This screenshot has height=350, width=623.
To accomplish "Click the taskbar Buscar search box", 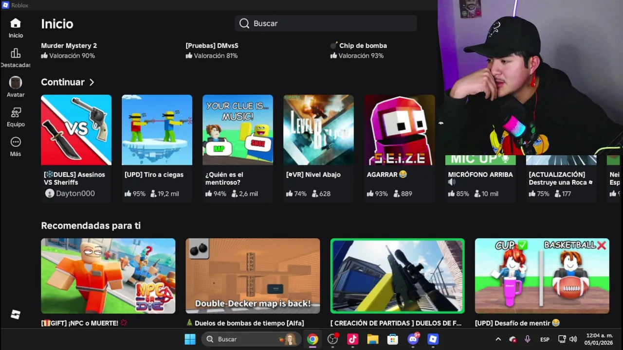I will pyautogui.click(x=251, y=339).
